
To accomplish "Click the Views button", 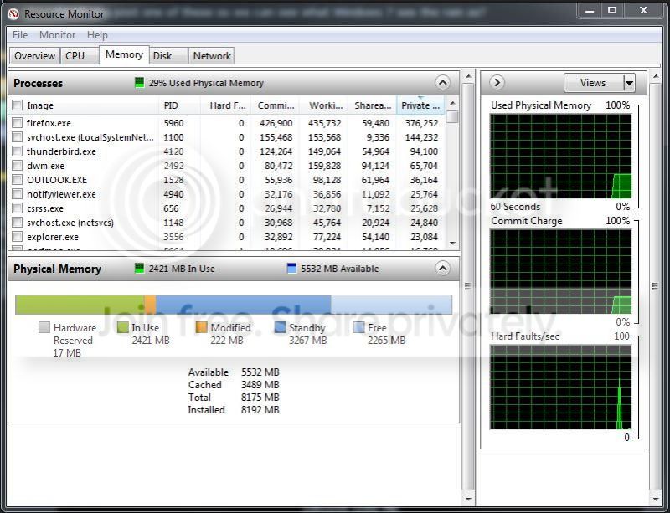I will [x=594, y=83].
